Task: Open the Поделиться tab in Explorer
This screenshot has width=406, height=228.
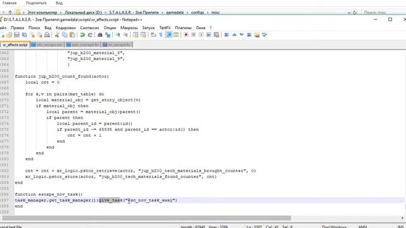Action: (x=36, y=3)
